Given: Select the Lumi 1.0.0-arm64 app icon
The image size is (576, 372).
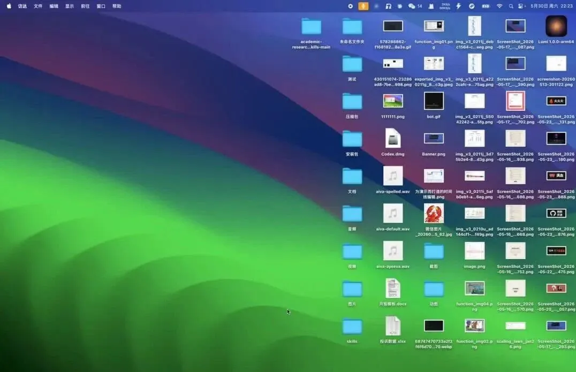Looking at the screenshot, I should (556, 26).
